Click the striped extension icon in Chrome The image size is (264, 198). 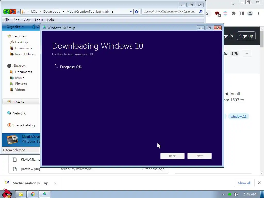click(x=225, y=13)
